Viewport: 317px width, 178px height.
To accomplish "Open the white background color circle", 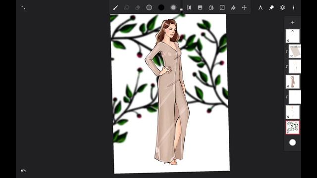I will tap(293, 142).
